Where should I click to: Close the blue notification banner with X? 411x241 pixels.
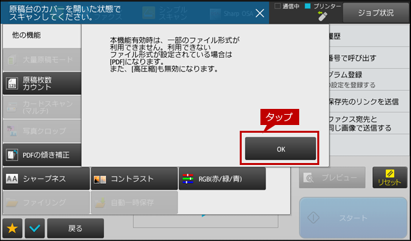[260, 13]
